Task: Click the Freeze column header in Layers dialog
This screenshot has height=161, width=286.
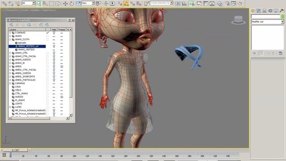Action: (62, 30)
